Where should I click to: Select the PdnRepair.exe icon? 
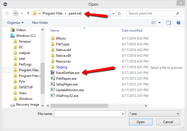coord(53,78)
